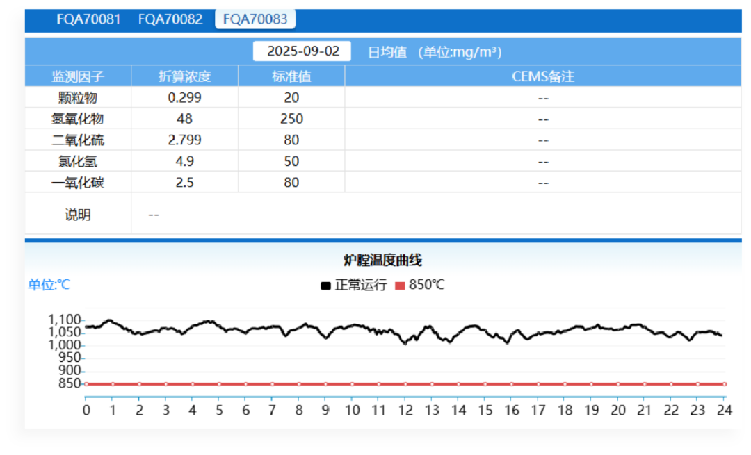
Task: Select the active FQA70083 tab
Action: pyautogui.click(x=255, y=19)
